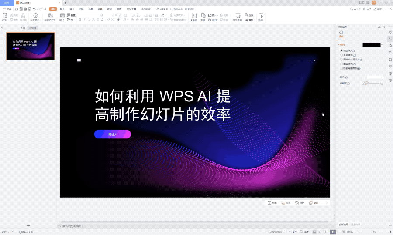393x235 pixels.
Task: Click the hamburger menu icon on slide
Action: tap(79, 60)
